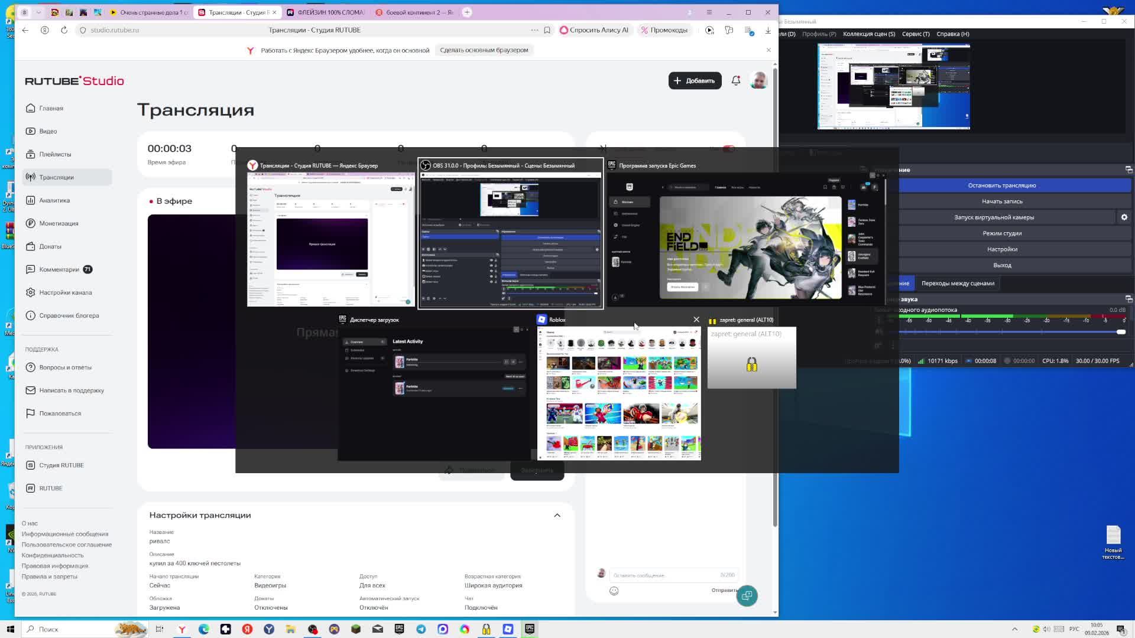
Task: Open Видео section in sidebar
Action: pyautogui.click(x=48, y=131)
